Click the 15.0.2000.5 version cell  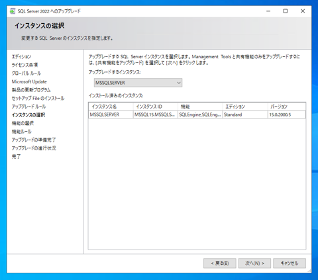pyautogui.click(x=287, y=115)
